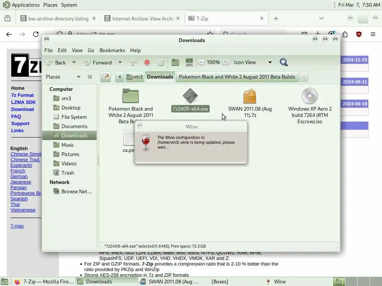The image size is (382, 286).
Task: Switch to bw-archive directory listing tab
Action: coord(58,19)
